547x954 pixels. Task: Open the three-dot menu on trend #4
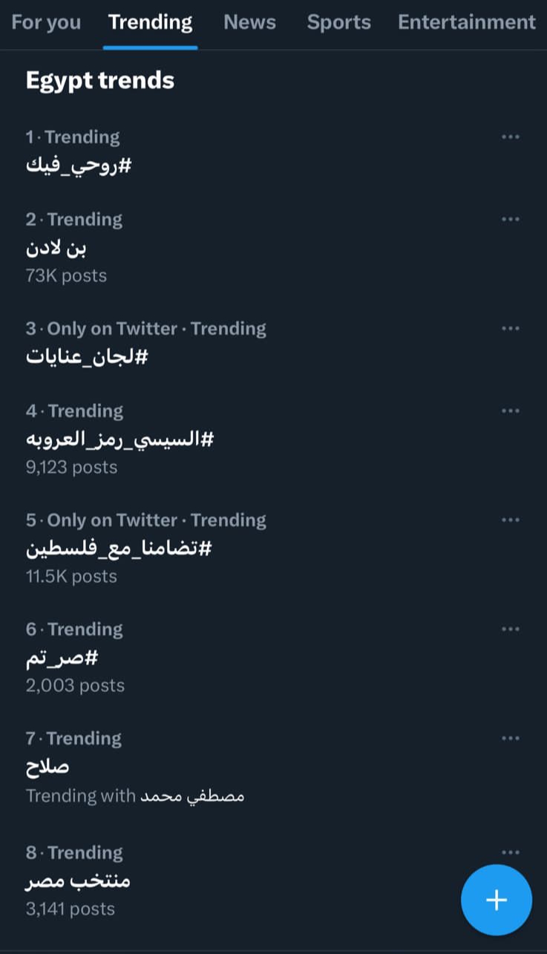(511, 411)
